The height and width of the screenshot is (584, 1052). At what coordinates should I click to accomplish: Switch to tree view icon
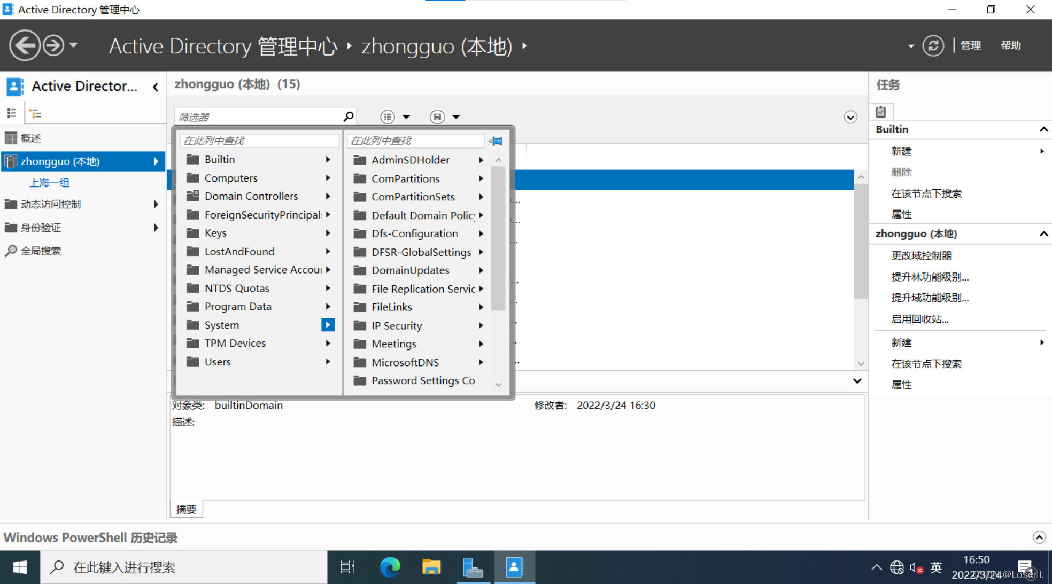(35, 113)
